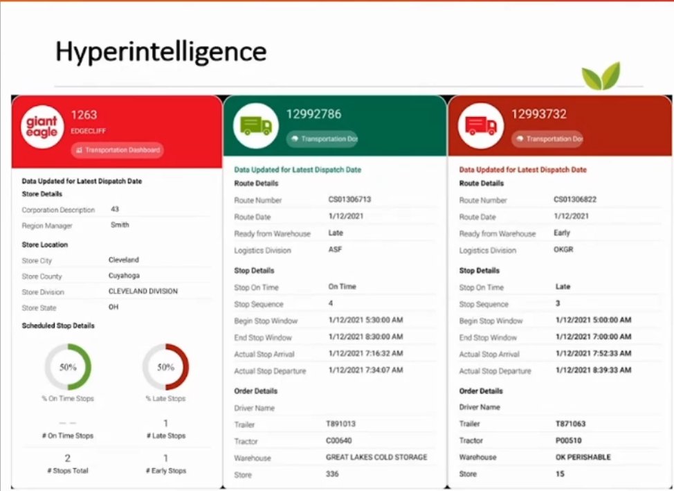Click Logistics Division value ASF
674x491 pixels.
[x=335, y=249]
